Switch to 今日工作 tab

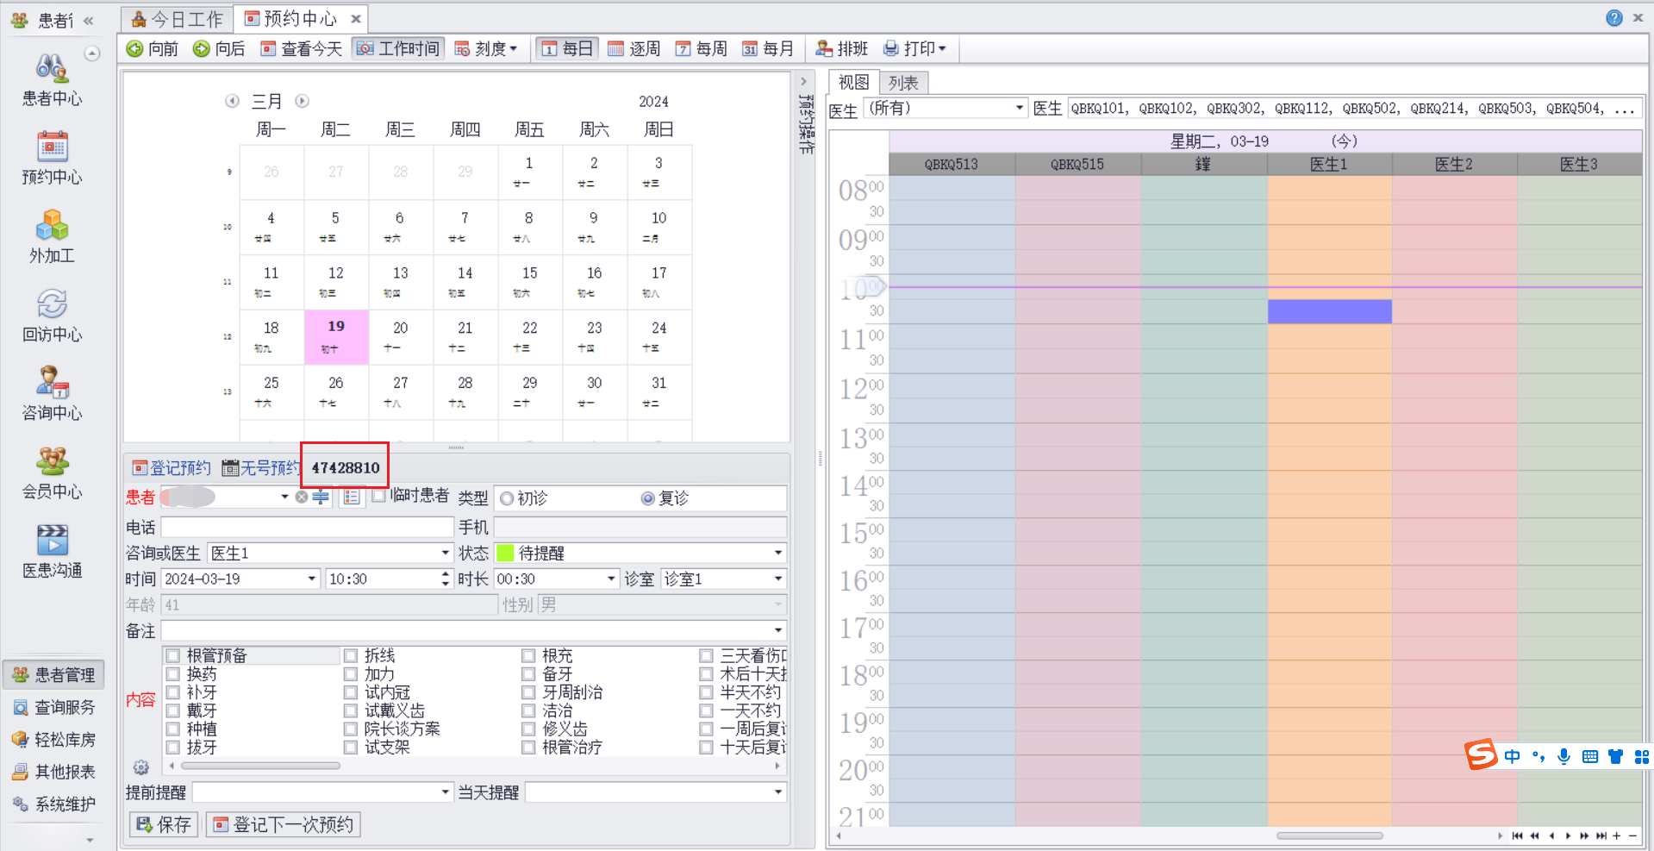point(178,19)
